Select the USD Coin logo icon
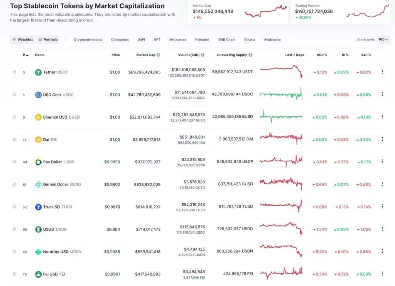This screenshot has height=286, width=395. (38, 95)
